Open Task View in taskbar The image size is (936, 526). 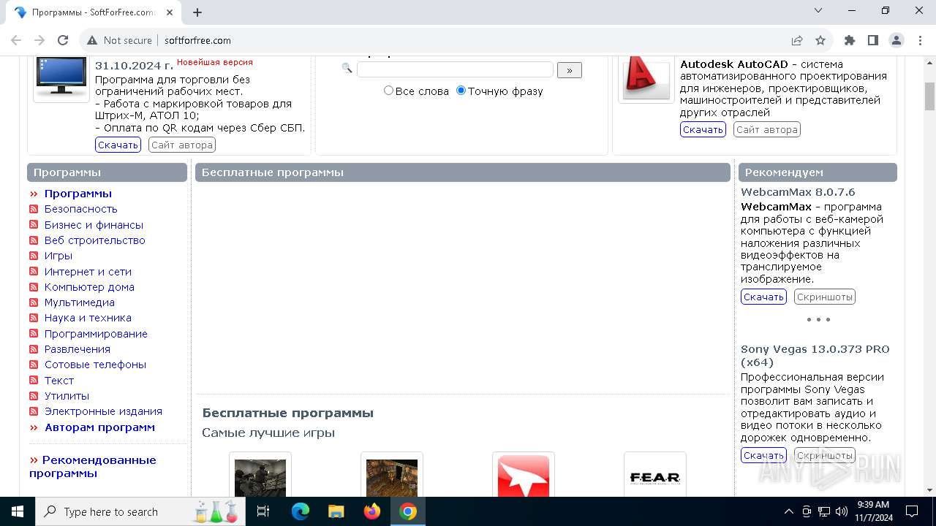pos(263,511)
